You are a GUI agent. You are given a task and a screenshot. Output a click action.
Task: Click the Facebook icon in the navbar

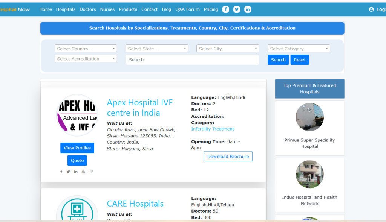point(225,9)
